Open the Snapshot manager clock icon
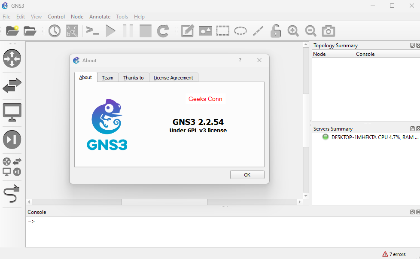This screenshot has width=420, height=259. [55, 31]
